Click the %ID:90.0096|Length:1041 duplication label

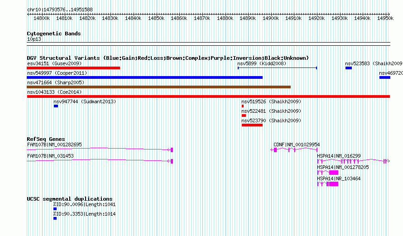[x=85, y=205]
